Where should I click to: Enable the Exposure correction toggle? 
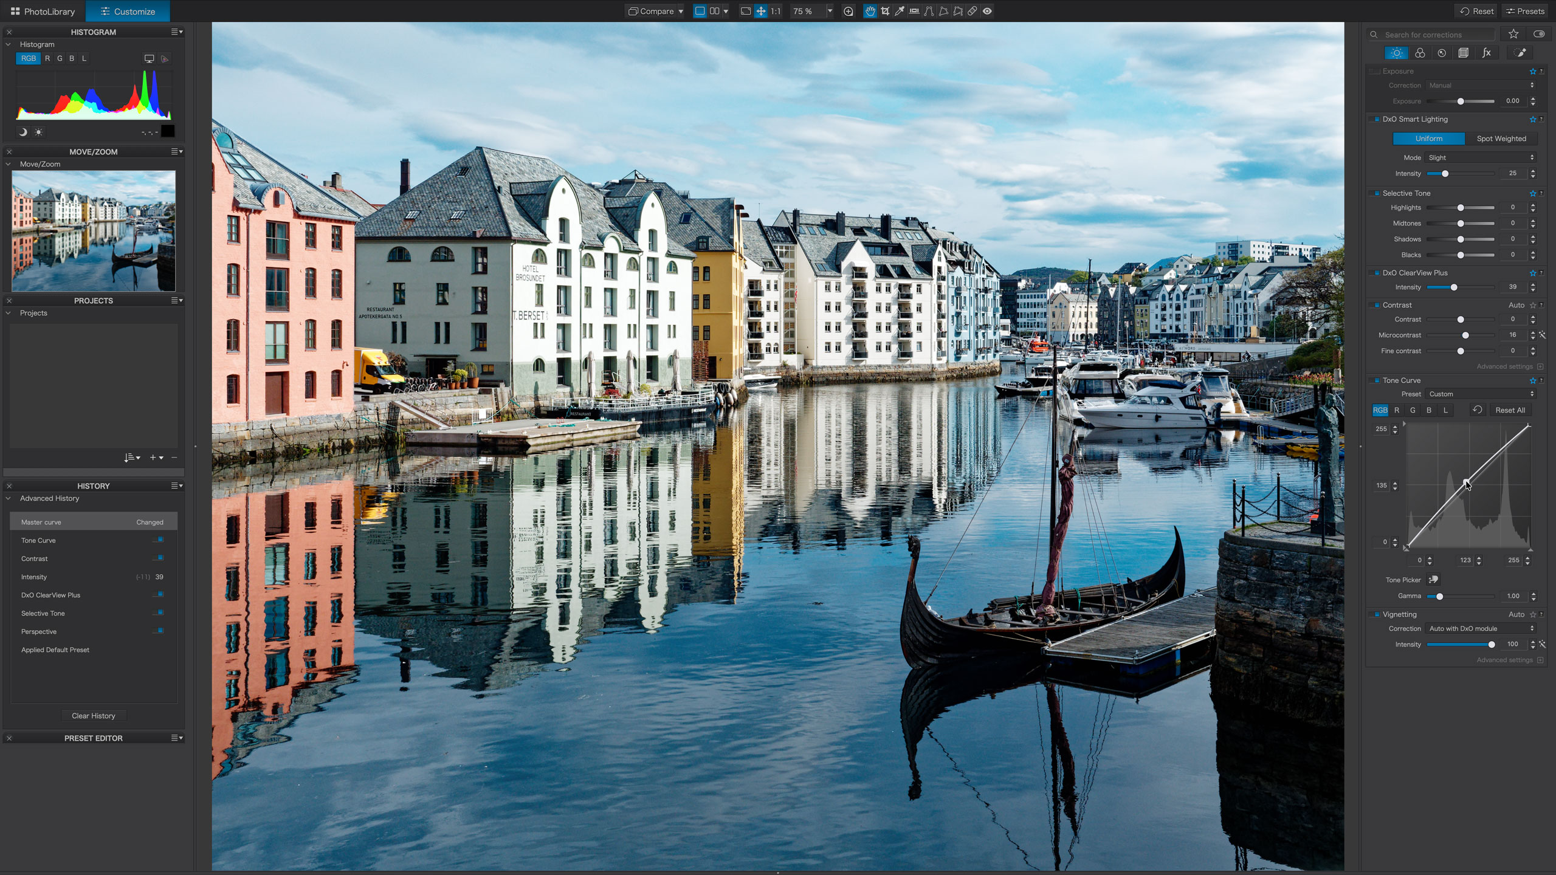pos(1375,71)
